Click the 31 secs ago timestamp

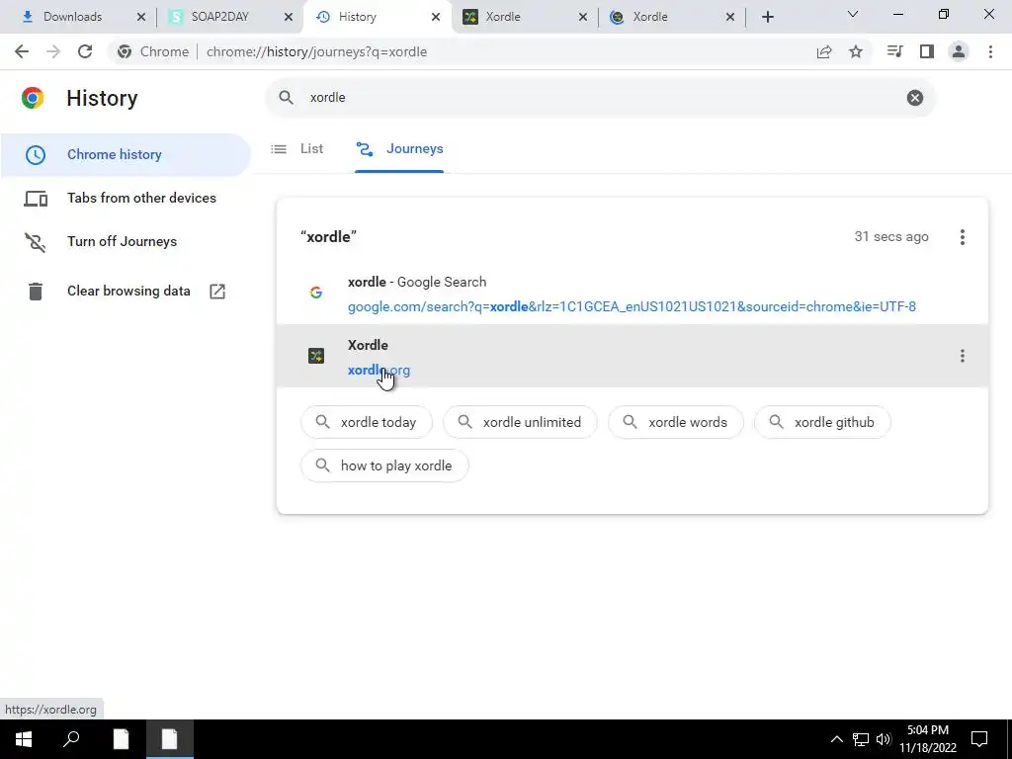point(890,237)
